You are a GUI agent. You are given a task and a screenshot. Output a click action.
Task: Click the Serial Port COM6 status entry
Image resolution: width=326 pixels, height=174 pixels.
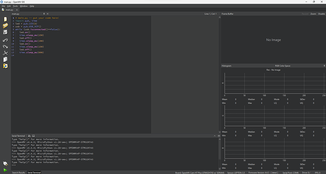click(291, 173)
